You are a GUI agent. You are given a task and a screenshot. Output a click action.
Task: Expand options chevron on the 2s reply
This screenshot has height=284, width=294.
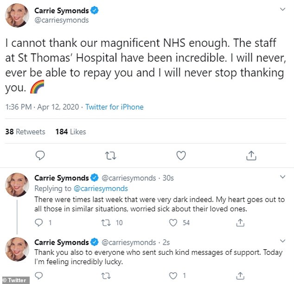(x=282, y=241)
